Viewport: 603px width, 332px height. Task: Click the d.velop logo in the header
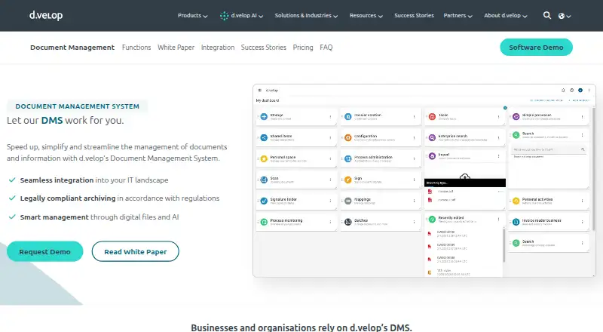tap(46, 15)
